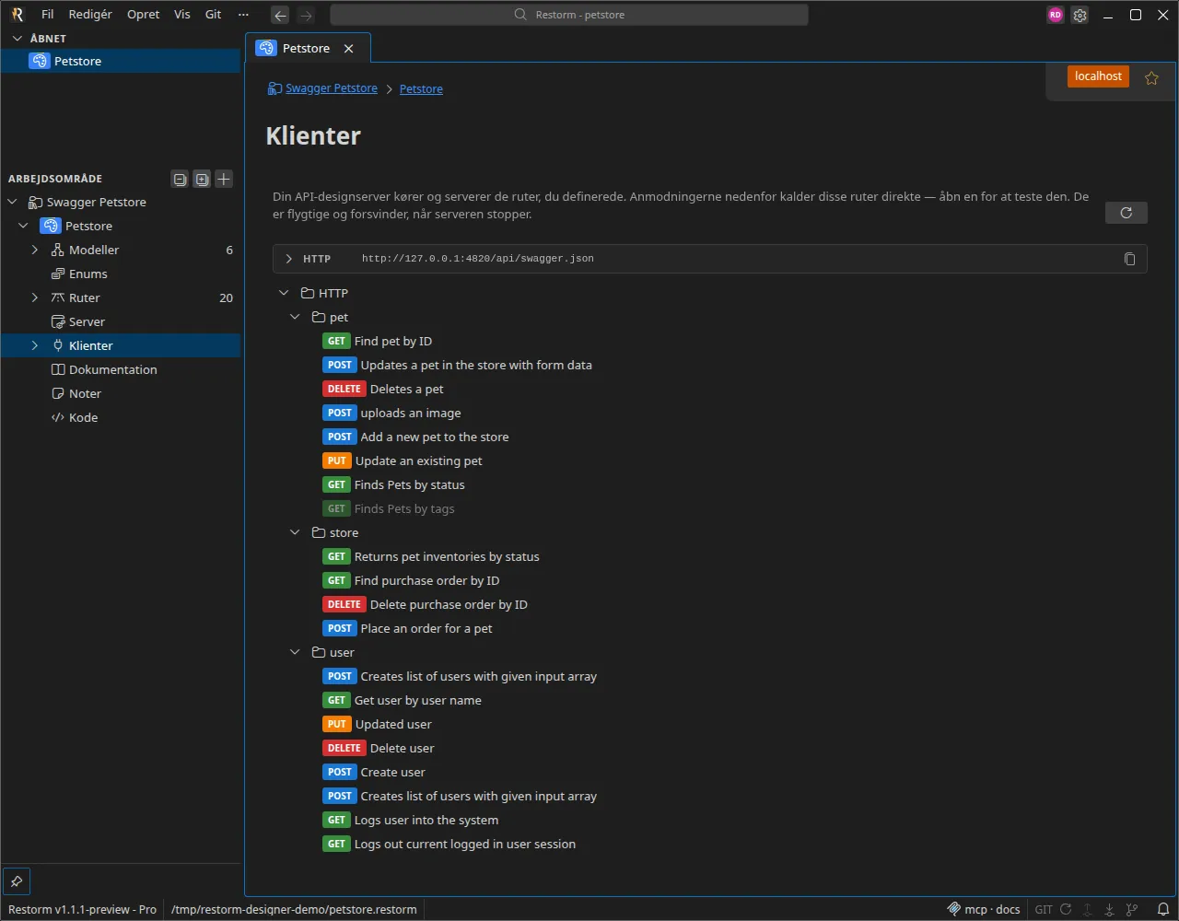
Task: Open the PUT Updated user request
Action: pyautogui.click(x=378, y=724)
